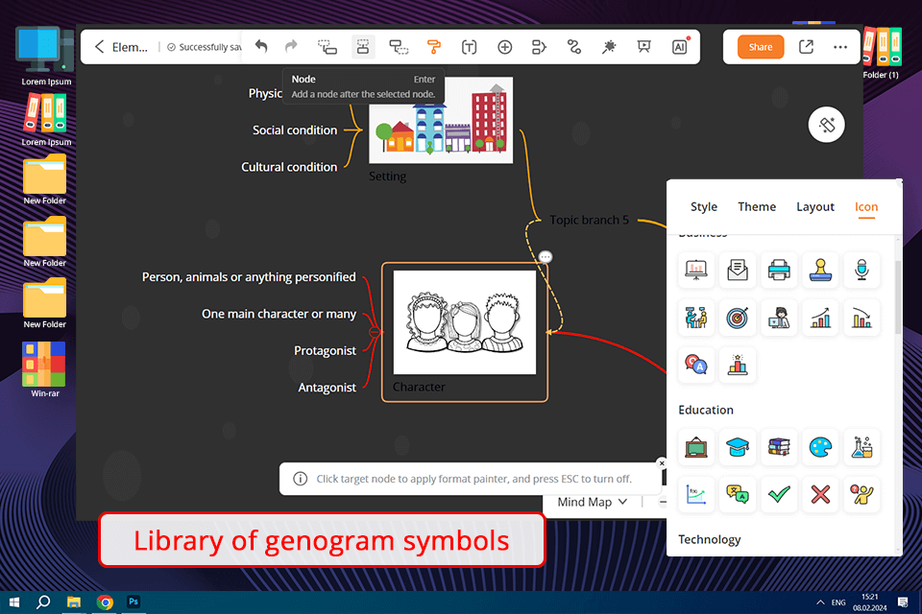Insert the green check mark icon
Image resolution: width=922 pixels, height=614 pixels.
(779, 495)
